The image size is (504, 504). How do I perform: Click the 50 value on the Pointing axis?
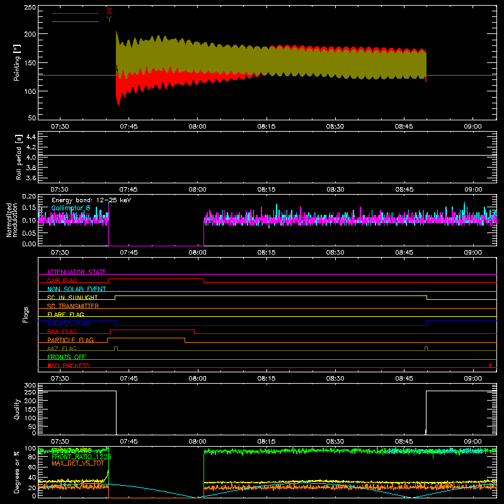click(32, 118)
